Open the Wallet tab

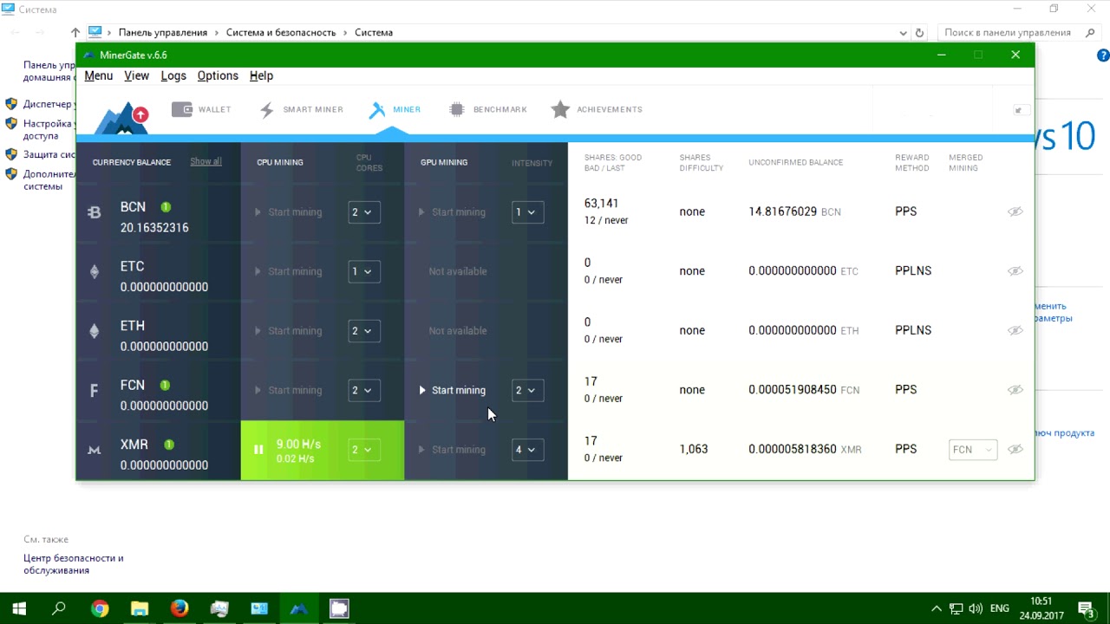201,109
